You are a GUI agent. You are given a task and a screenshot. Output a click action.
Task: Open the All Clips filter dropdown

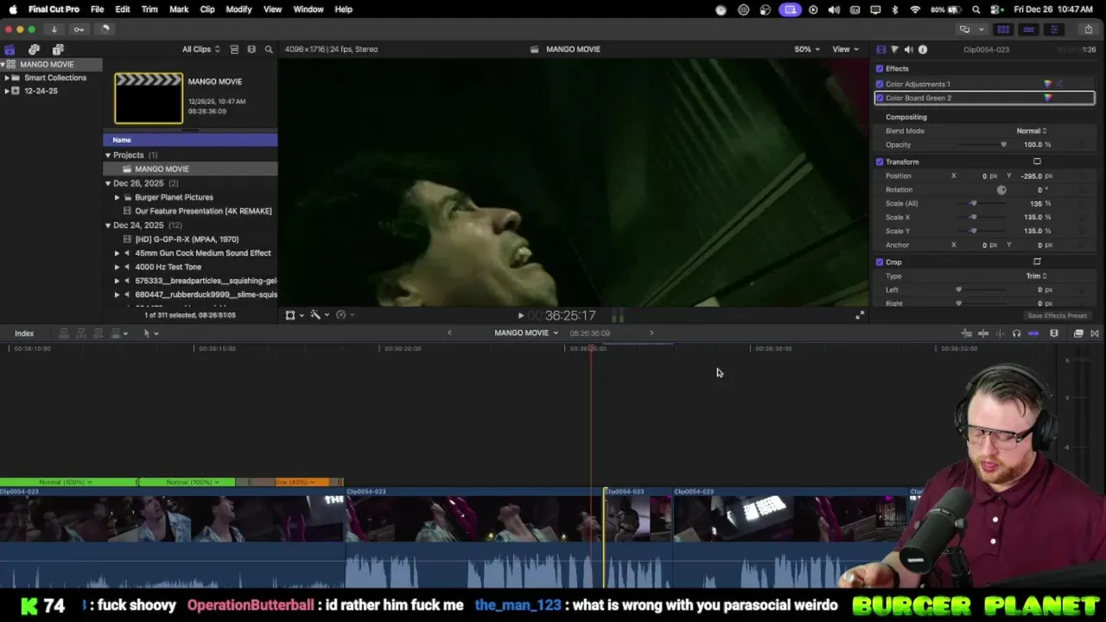(200, 49)
